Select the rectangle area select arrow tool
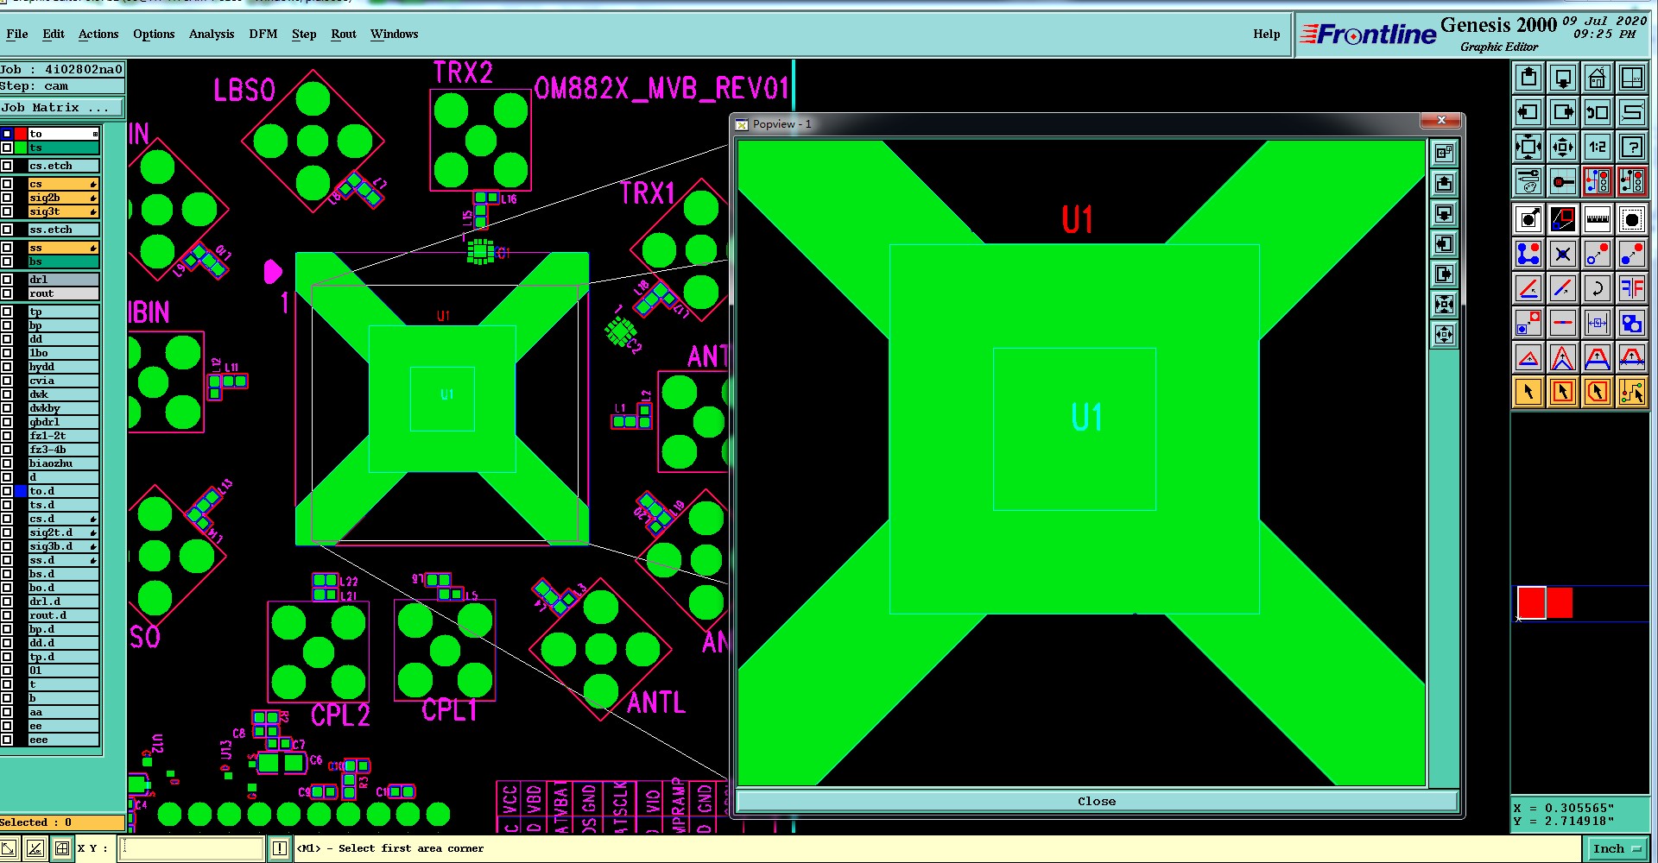Screen dimensions: 1658x863 [1563, 392]
